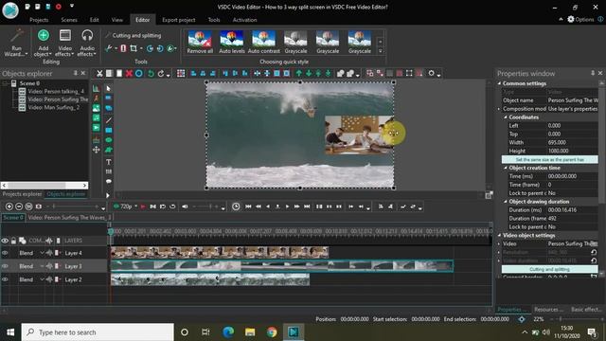Toggle Layer 4 audio waveform icon
This screenshot has width=606, height=341.
49,253
